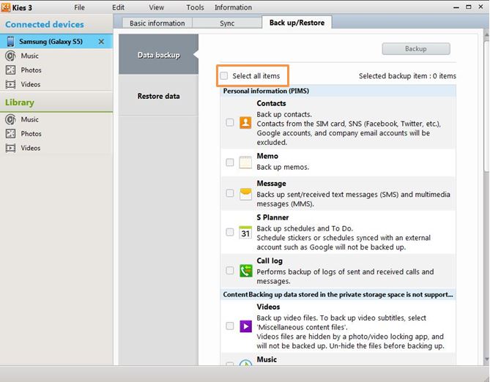The image size is (490, 382).
Task: Tick the Select all items checkbox
Action: [223, 75]
